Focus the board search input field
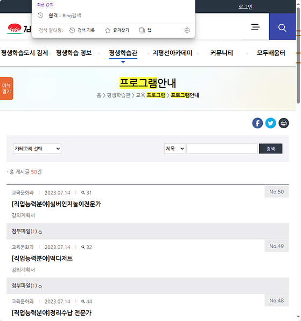Image resolution: width=301 pixels, height=321 pixels. (x=222, y=149)
